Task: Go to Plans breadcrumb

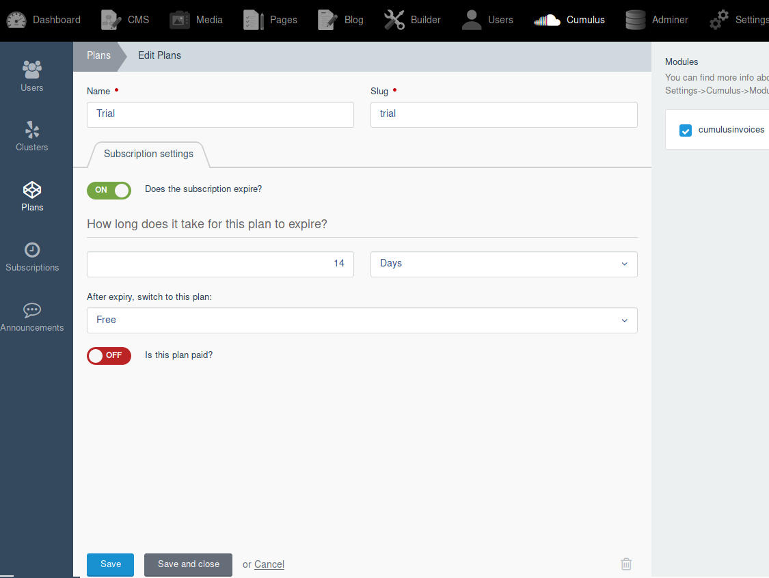Action: point(98,55)
